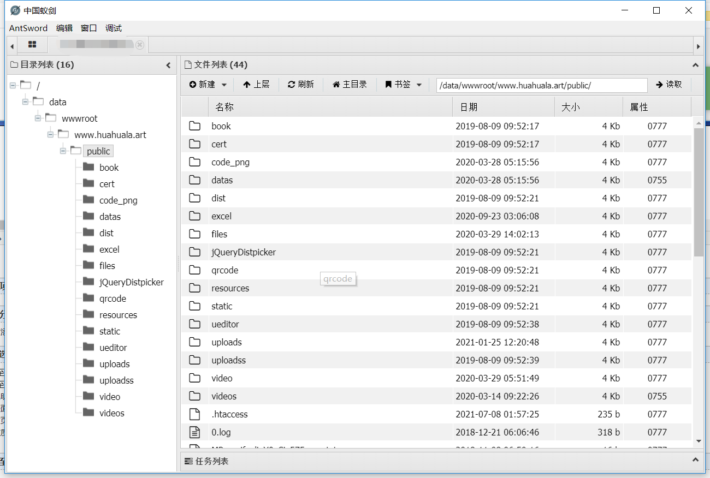Click the scrollbar down arrow in the file list
Screen dimensions: 710x478
699,441
